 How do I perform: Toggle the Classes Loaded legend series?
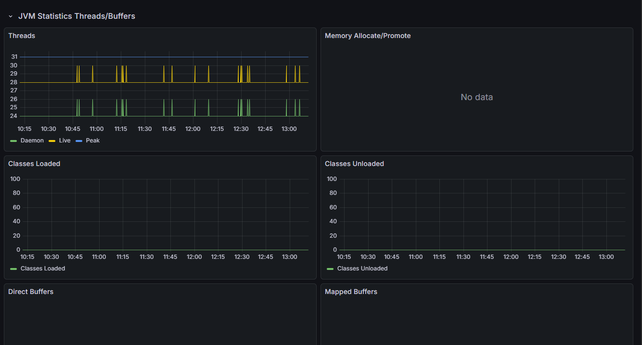[x=43, y=268]
